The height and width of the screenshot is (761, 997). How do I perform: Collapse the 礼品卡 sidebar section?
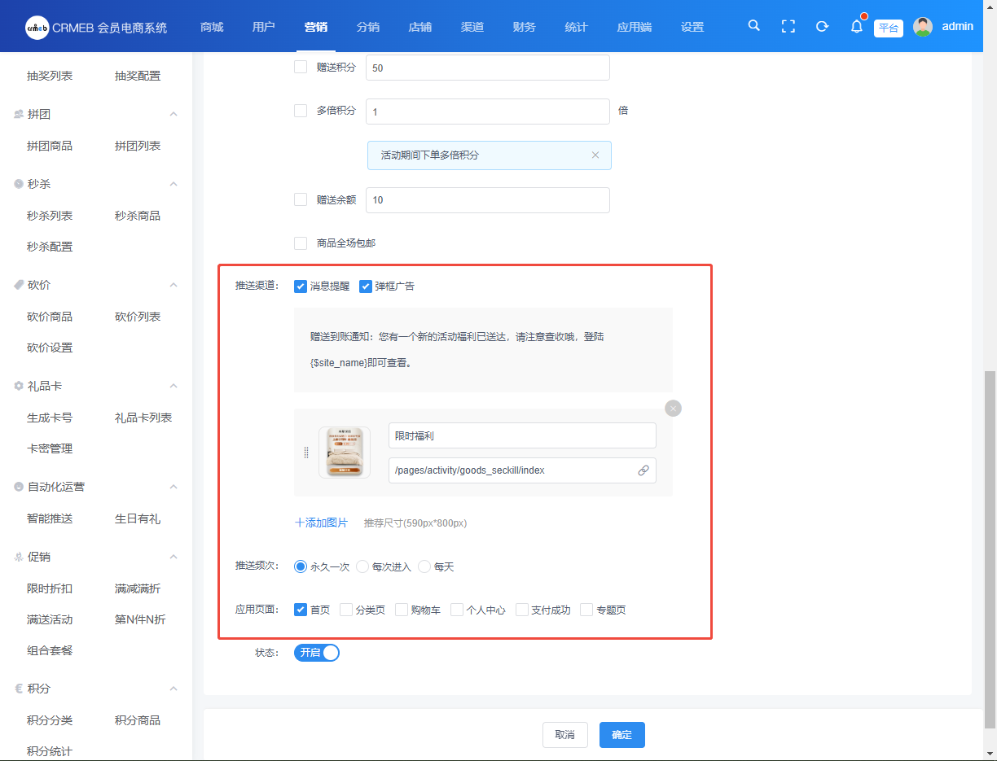tap(173, 386)
